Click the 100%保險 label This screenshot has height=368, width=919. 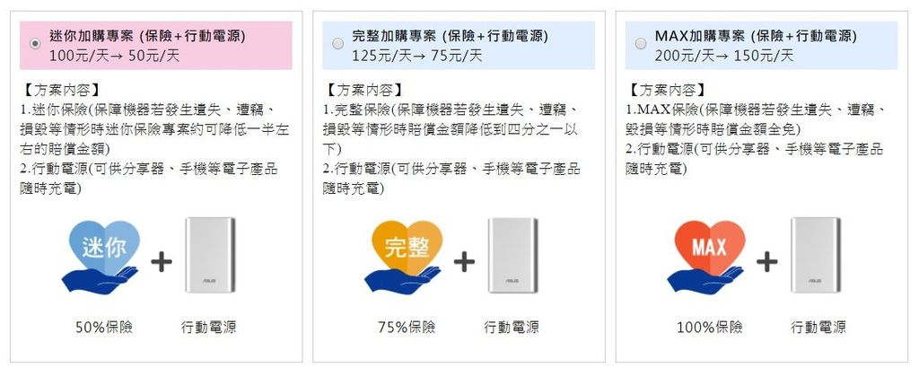(x=710, y=327)
